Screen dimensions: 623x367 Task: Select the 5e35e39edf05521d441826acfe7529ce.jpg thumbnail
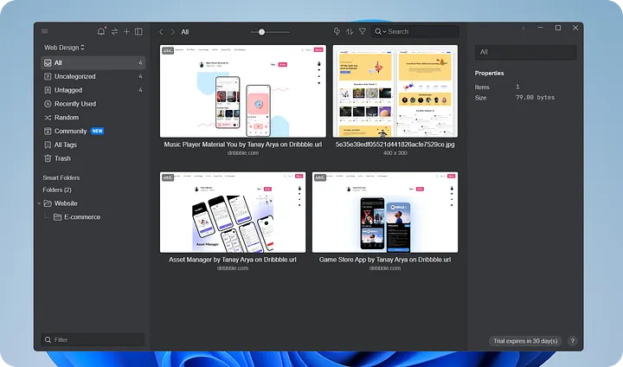pos(395,91)
